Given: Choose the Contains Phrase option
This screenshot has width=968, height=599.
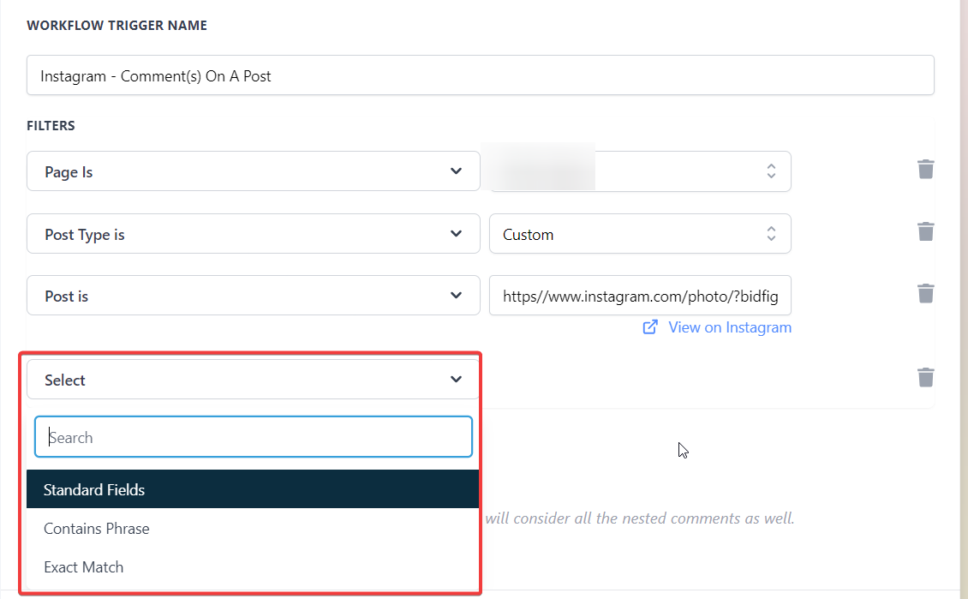Looking at the screenshot, I should point(97,529).
